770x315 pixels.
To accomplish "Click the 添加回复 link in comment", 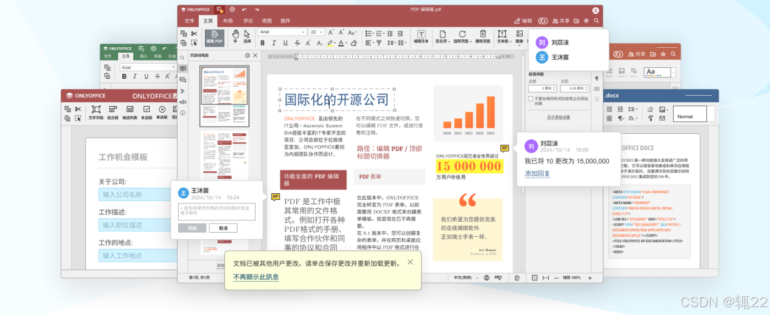I will (537, 174).
